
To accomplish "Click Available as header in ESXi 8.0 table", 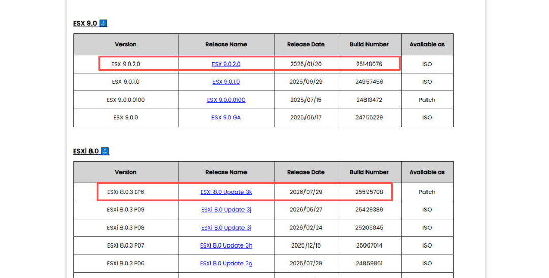I will coord(427,172).
